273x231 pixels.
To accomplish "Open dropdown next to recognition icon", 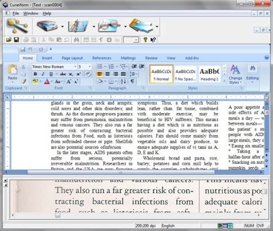I will click(126, 26).
